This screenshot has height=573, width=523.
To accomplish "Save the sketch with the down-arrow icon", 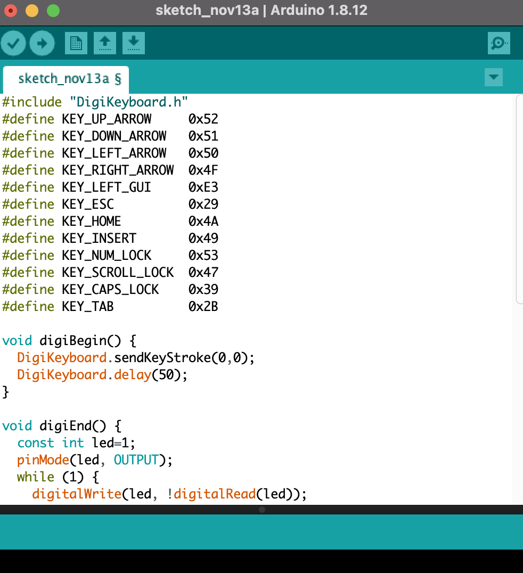I will point(133,43).
